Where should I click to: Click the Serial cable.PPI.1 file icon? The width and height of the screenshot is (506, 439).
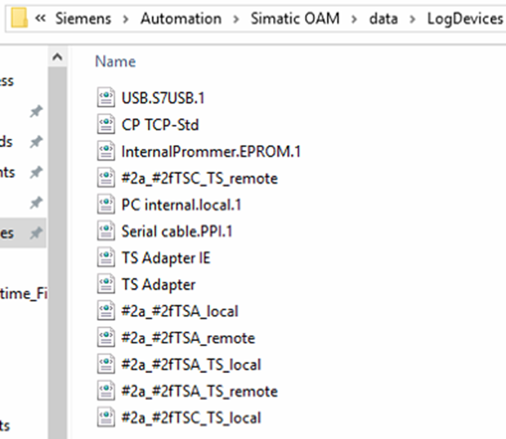pyautogui.click(x=105, y=232)
